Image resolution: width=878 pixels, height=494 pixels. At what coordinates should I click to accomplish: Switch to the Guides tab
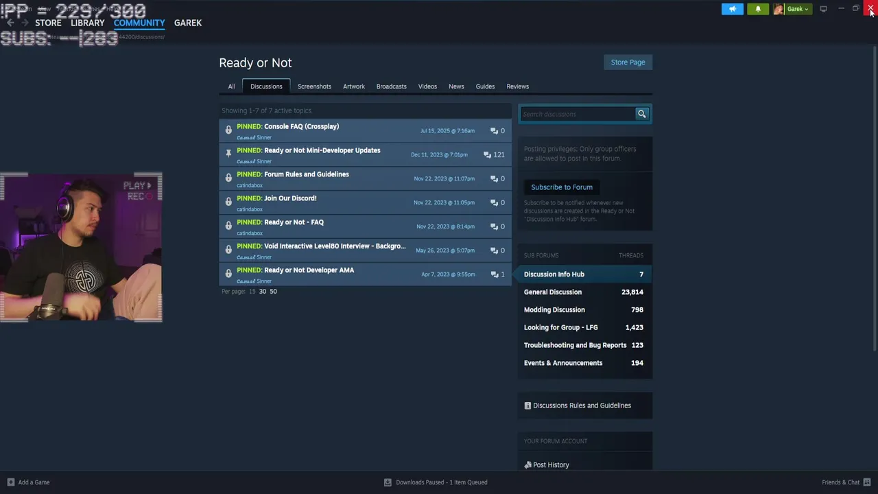click(x=485, y=86)
